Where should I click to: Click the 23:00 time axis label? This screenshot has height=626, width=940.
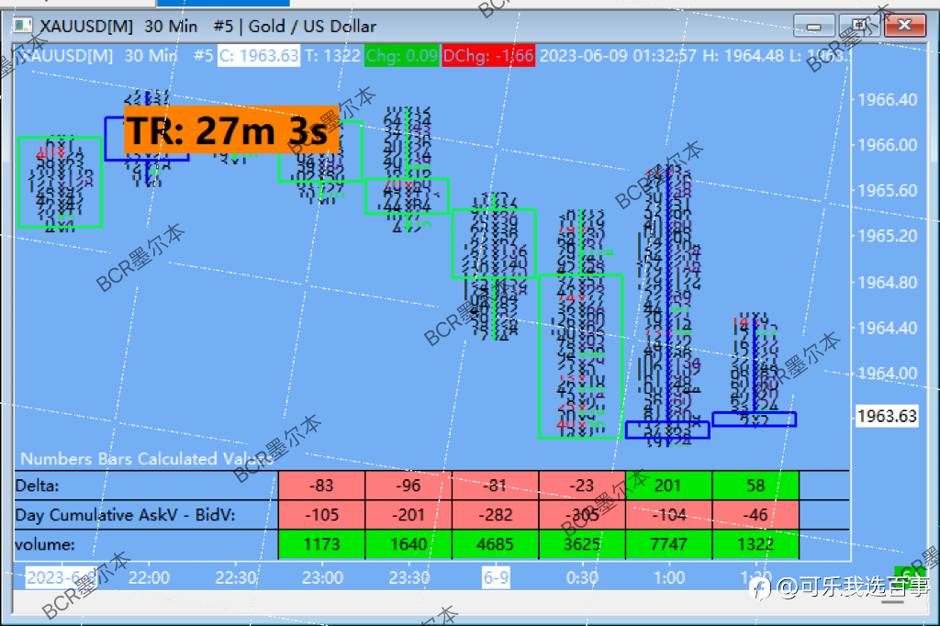[322, 577]
